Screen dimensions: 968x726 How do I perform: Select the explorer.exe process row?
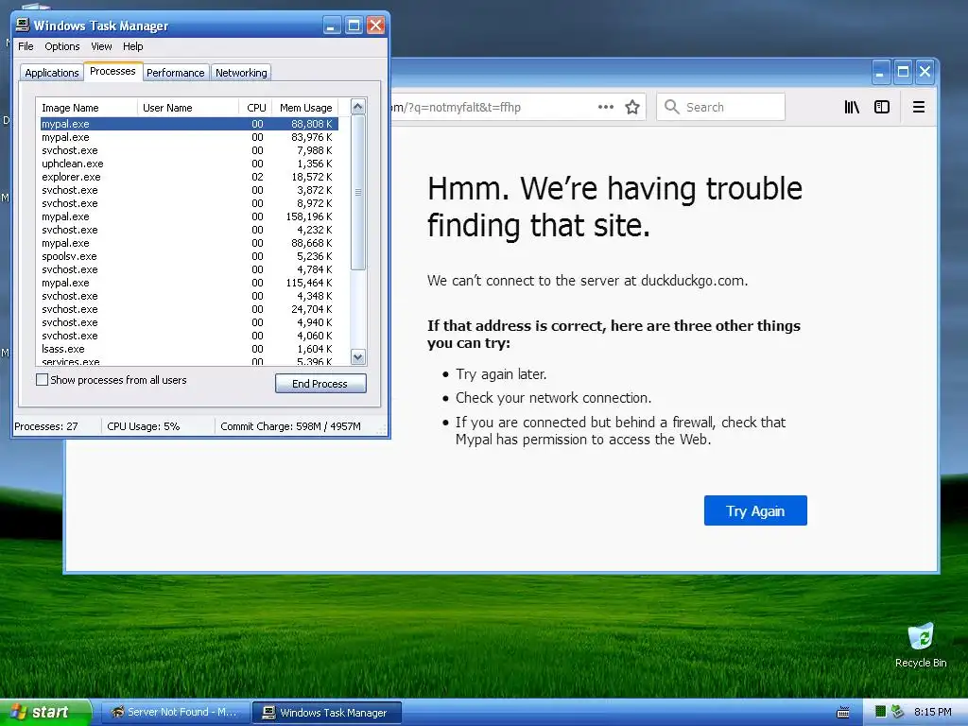click(189, 177)
